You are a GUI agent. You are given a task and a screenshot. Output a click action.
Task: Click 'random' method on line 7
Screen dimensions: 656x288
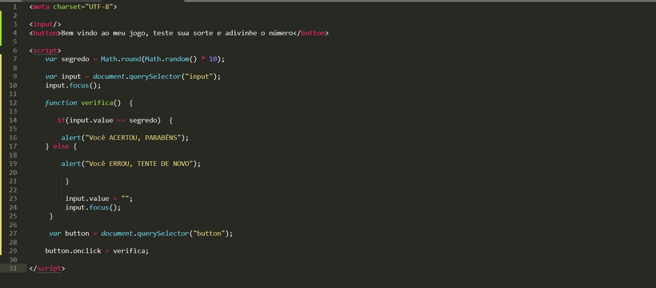pos(177,59)
